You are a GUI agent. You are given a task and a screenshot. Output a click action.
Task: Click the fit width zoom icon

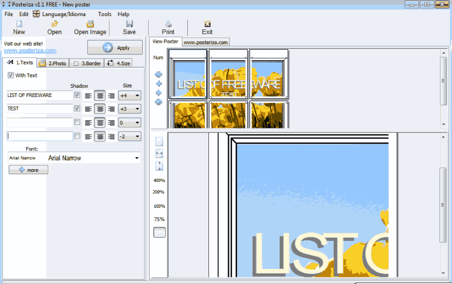point(159,154)
